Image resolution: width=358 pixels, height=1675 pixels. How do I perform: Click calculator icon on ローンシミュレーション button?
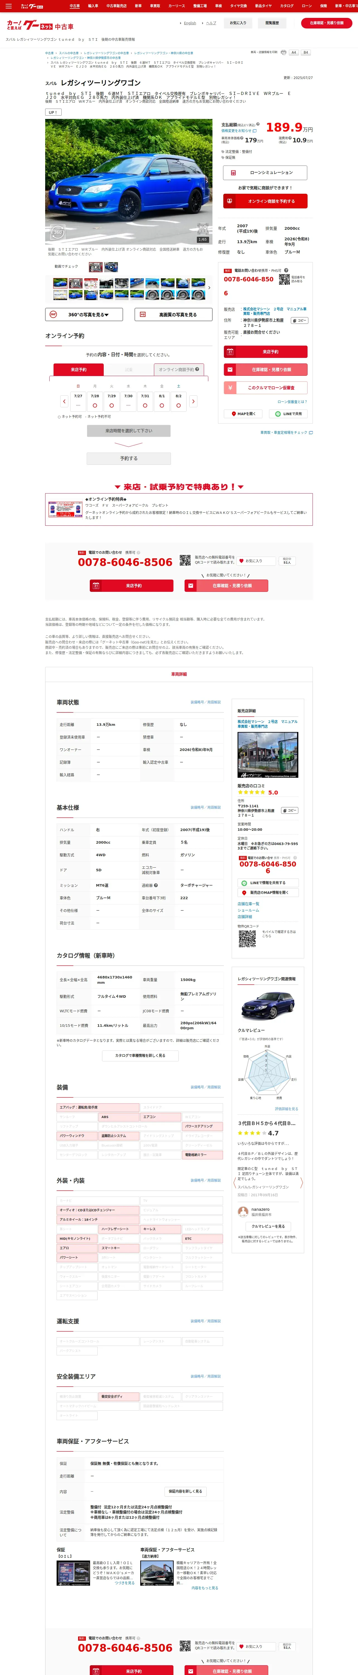[234, 173]
